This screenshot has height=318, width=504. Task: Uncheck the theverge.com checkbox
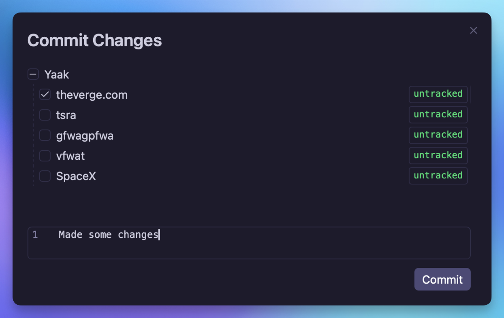(45, 95)
